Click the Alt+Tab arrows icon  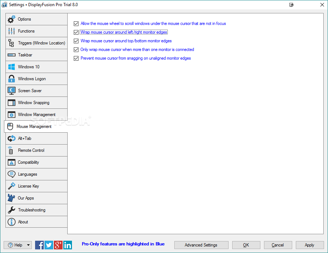(x=12, y=138)
